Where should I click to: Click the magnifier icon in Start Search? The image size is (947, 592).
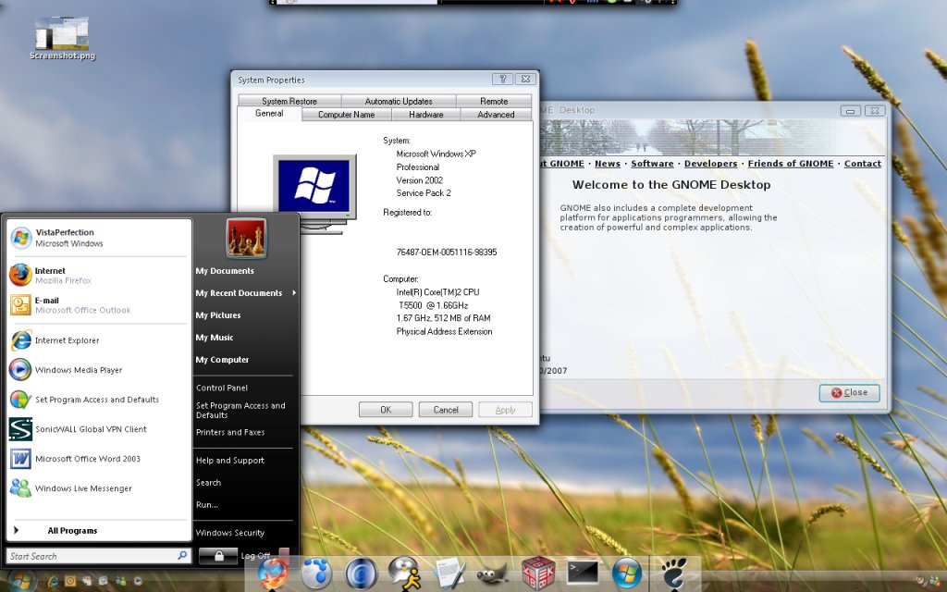click(182, 555)
